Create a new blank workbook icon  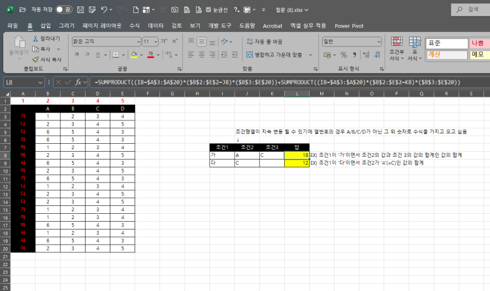136,10
